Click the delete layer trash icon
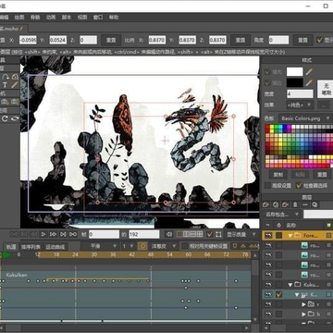Image resolution: width=333 pixels, height=333 pixels. [x=295, y=204]
